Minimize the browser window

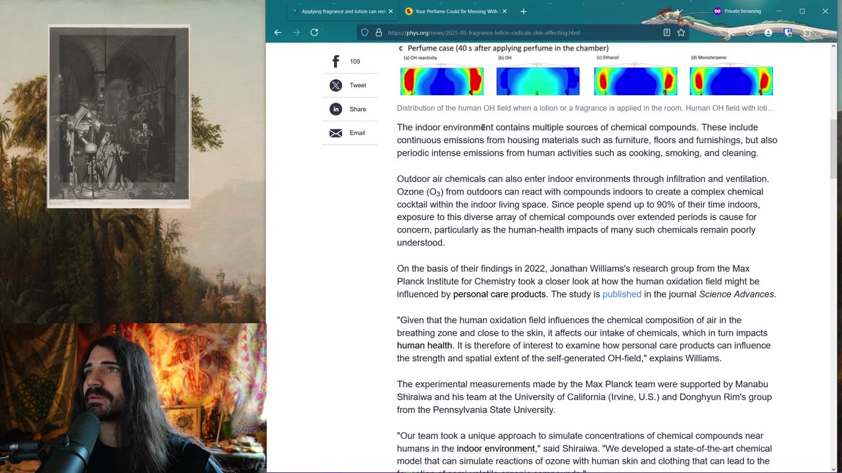779,11
